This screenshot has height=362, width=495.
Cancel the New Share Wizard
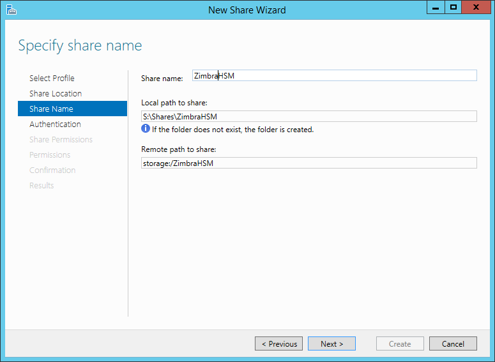tap(453, 343)
